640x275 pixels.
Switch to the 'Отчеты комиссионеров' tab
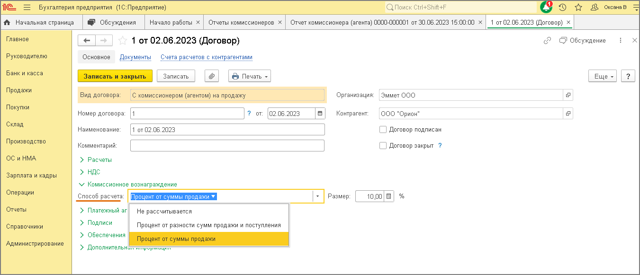pos(241,22)
